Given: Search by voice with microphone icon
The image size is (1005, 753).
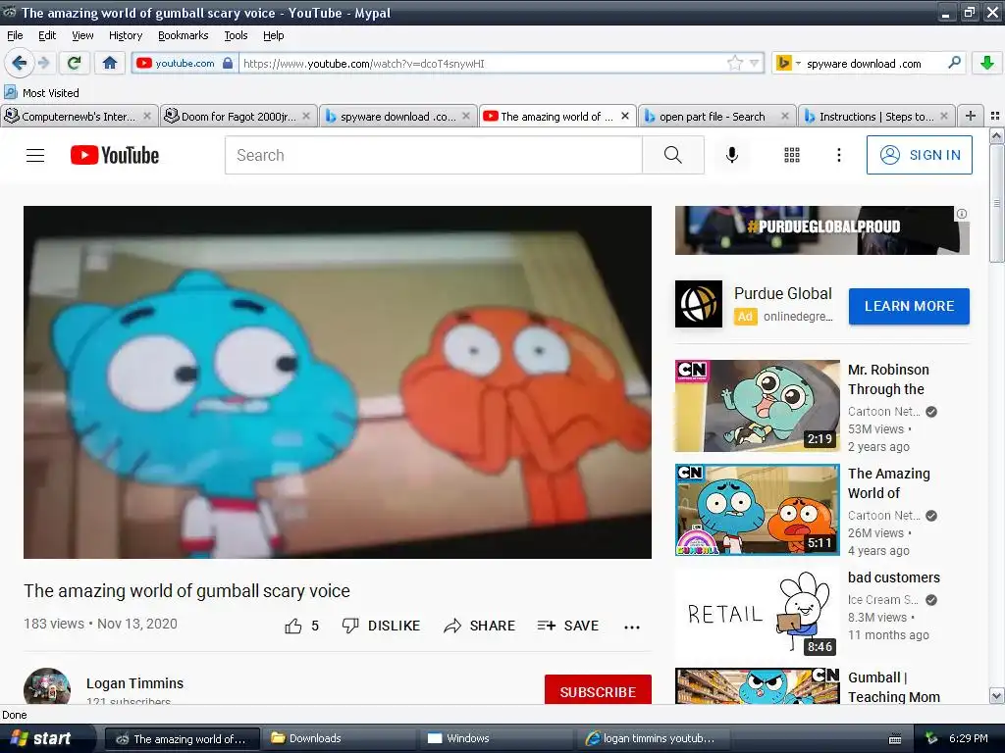Looking at the screenshot, I should pyautogui.click(x=732, y=155).
